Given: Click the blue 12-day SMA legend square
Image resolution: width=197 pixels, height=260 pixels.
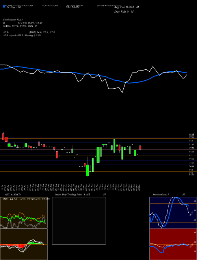Looking at the screenshot, I should click(4, 6).
